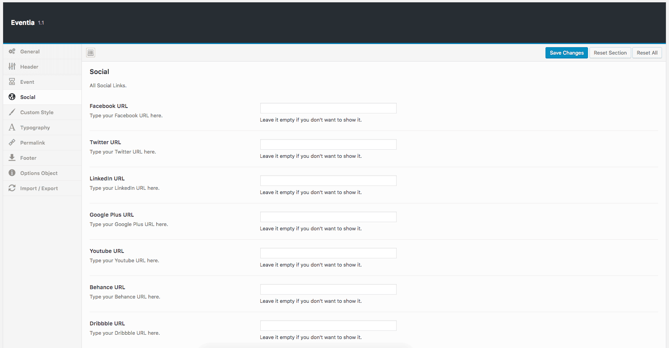Screen dimensions: 669x348
Task: Toggle expand all sections icon
Action: (x=91, y=53)
